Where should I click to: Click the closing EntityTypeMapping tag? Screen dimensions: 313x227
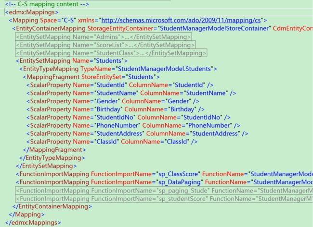52,158
